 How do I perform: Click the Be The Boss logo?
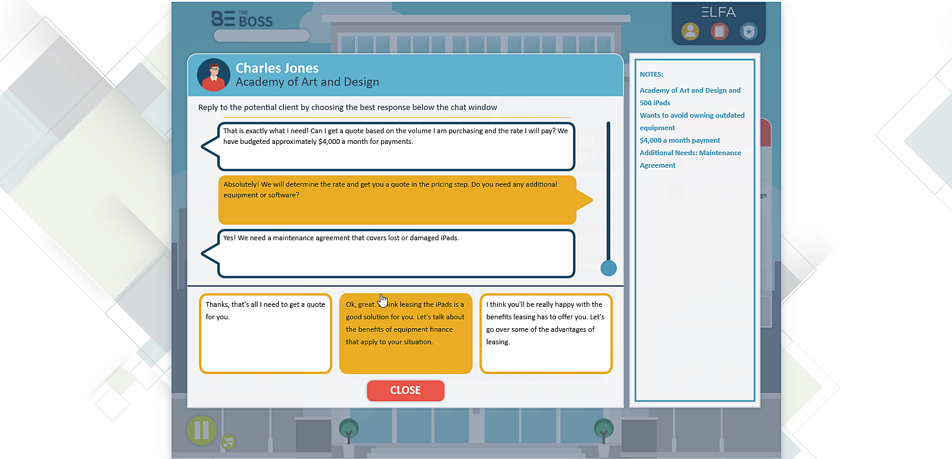click(x=242, y=20)
